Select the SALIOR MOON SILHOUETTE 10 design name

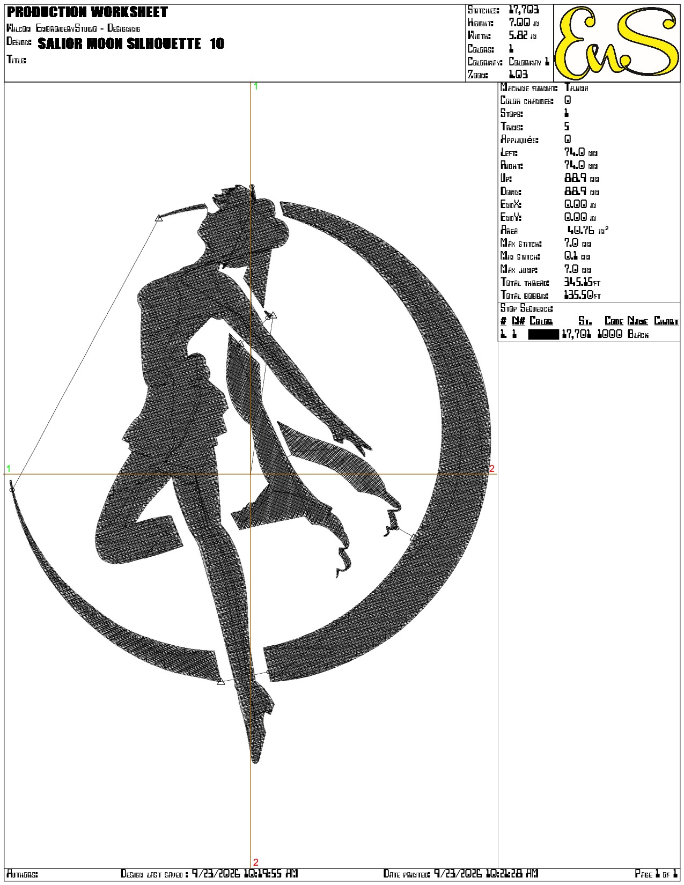131,43
